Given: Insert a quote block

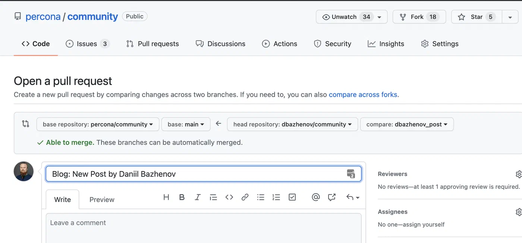Looking at the screenshot, I should pos(213,197).
